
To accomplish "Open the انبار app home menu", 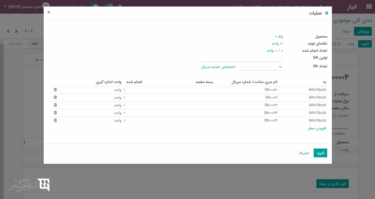I will coord(352,6).
